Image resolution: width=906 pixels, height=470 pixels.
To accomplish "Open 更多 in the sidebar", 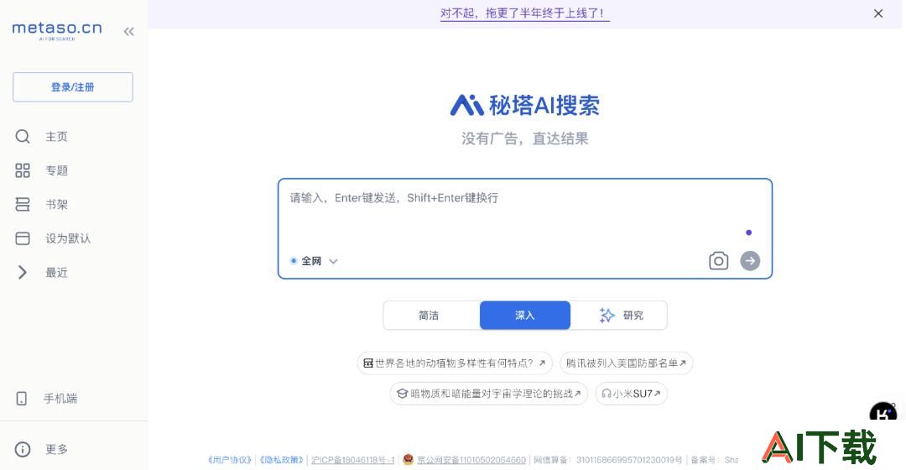I will pyautogui.click(x=57, y=449).
